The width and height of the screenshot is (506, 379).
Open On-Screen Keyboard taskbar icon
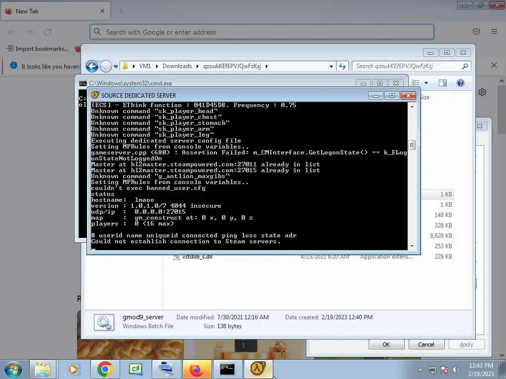tap(166, 369)
